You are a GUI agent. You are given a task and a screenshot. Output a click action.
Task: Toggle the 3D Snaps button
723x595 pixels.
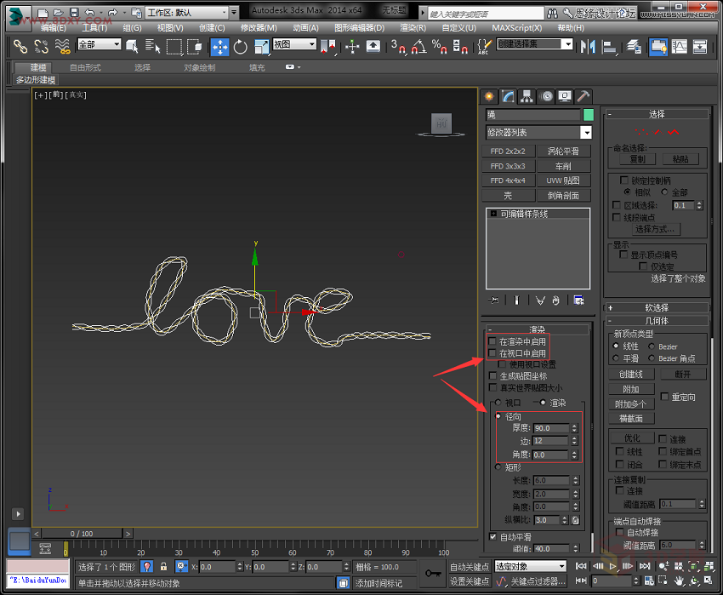pyautogui.click(x=398, y=47)
